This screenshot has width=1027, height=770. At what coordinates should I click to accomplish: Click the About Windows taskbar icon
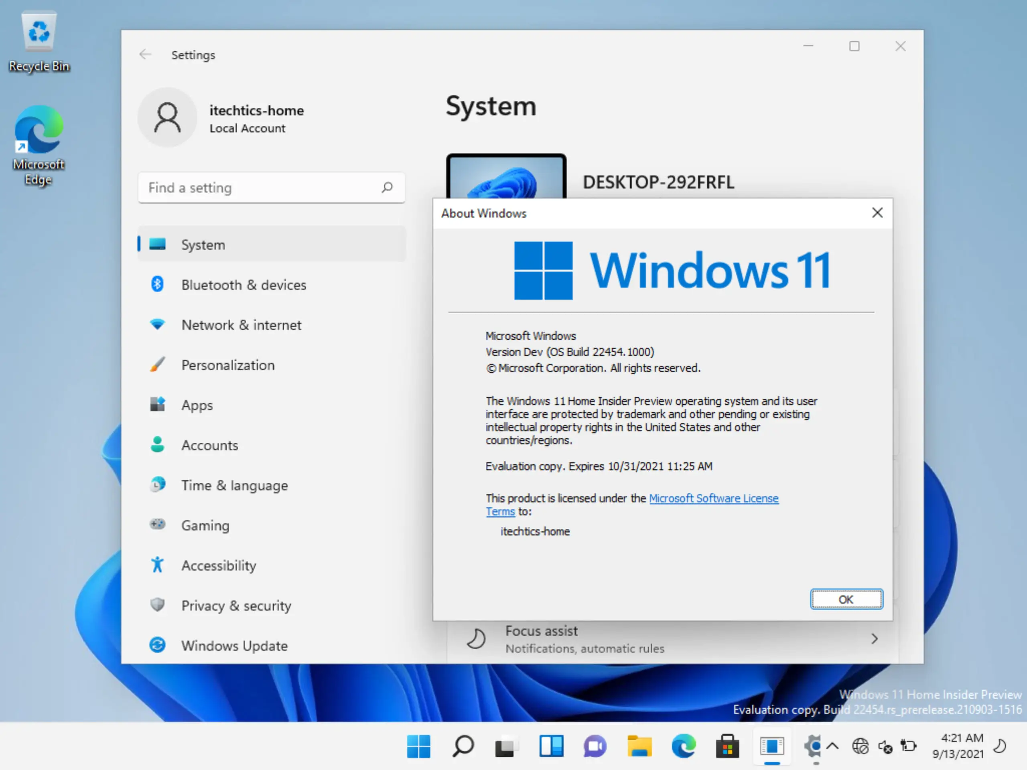pos(772,746)
